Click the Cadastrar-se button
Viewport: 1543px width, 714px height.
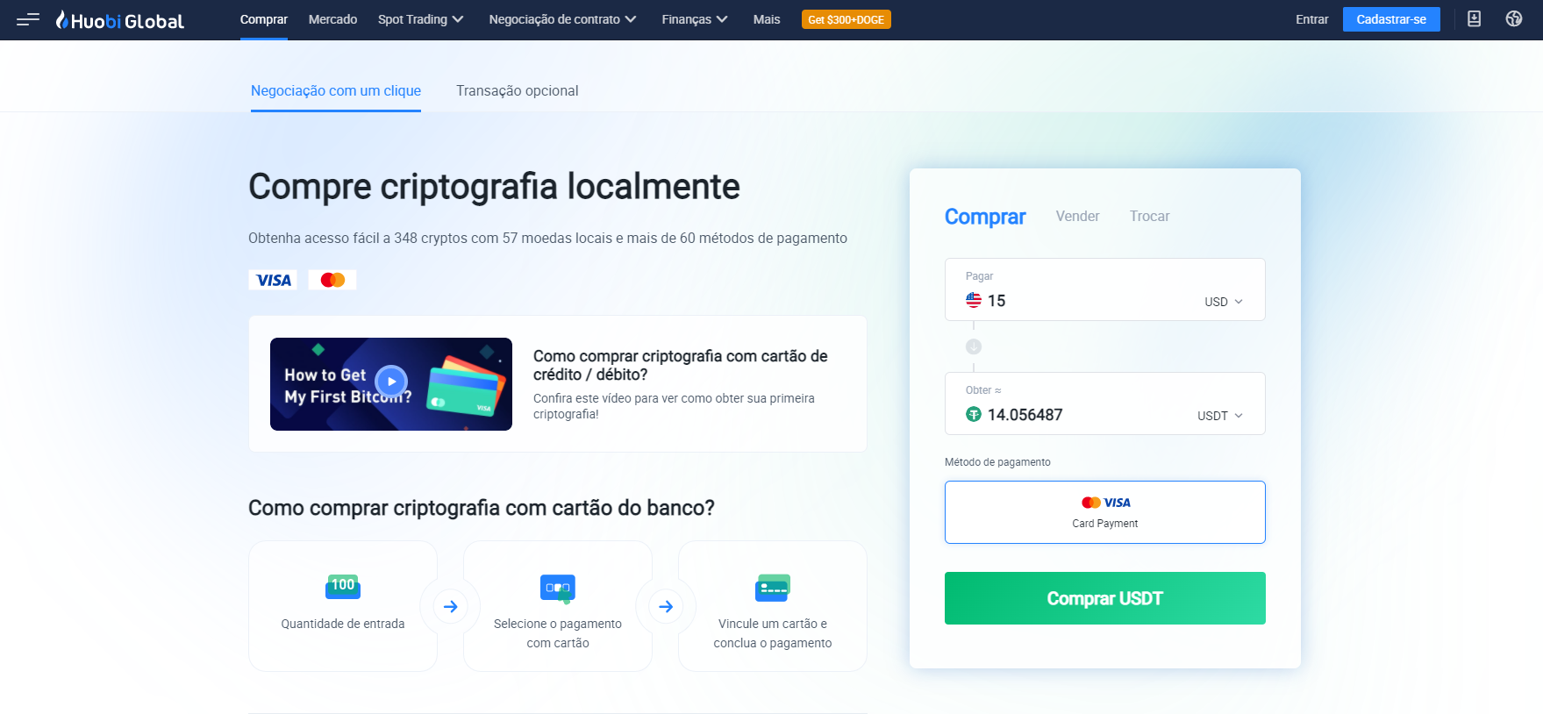pyautogui.click(x=1391, y=19)
